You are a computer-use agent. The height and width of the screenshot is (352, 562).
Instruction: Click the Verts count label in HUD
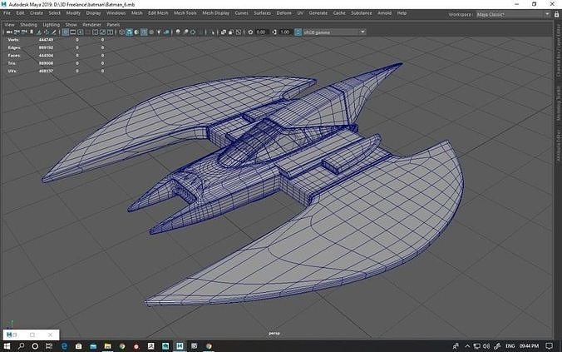click(x=13, y=40)
